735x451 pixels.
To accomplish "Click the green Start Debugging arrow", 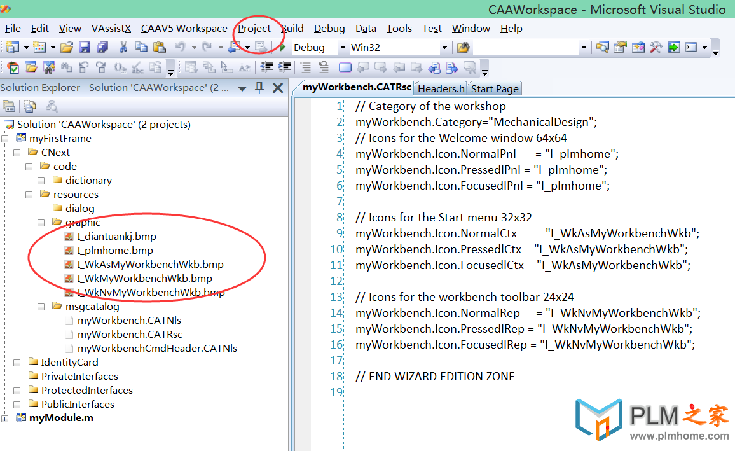I will point(282,47).
